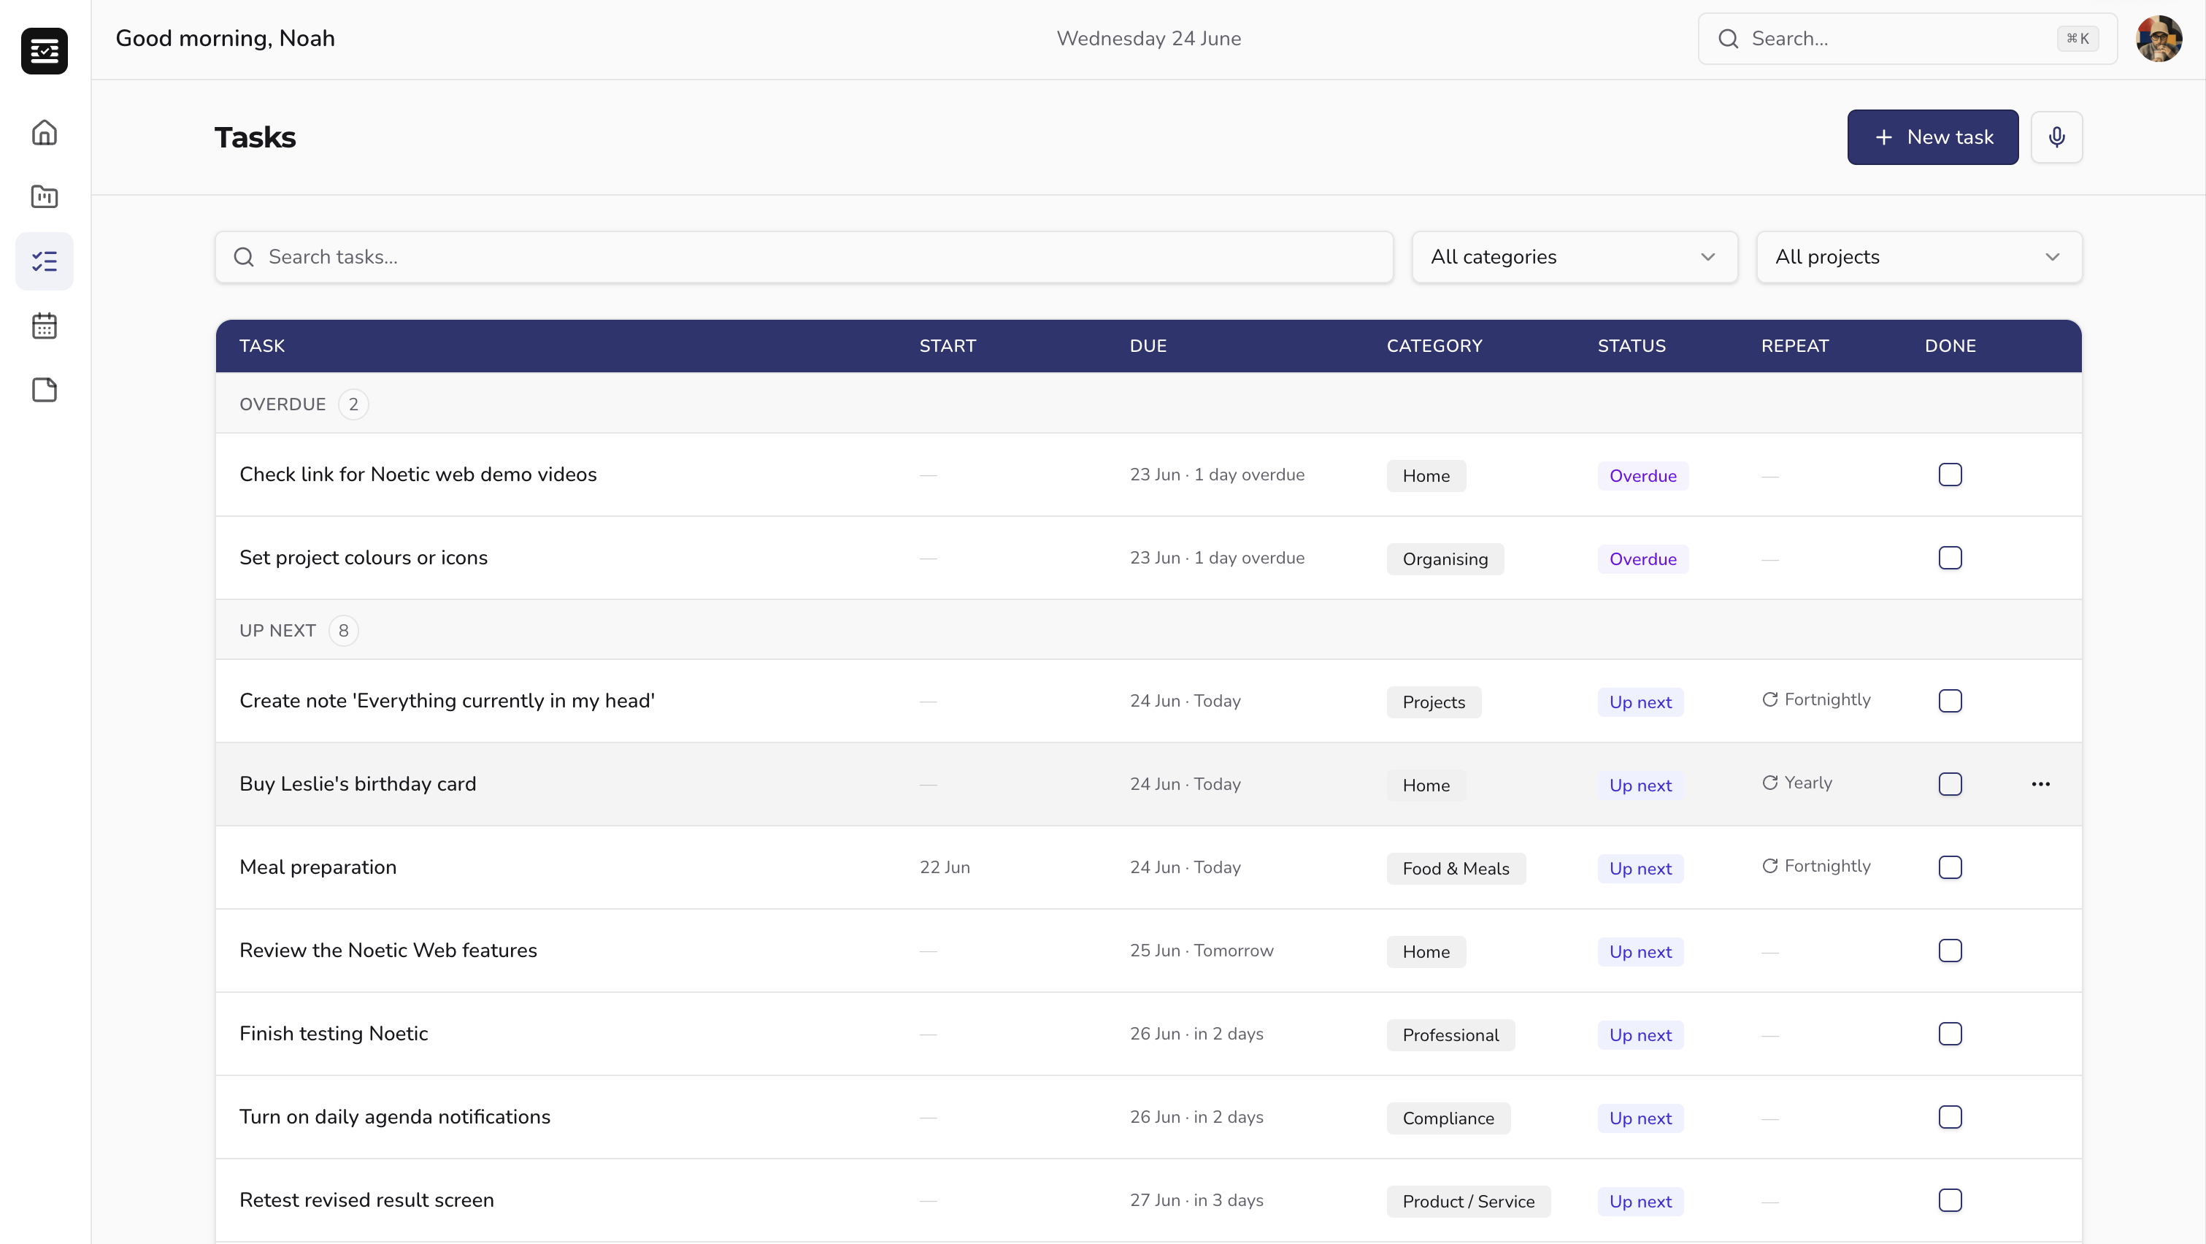
Task: Click the '22 Jun' start date of Meal preparation
Action: pyautogui.click(x=945, y=867)
